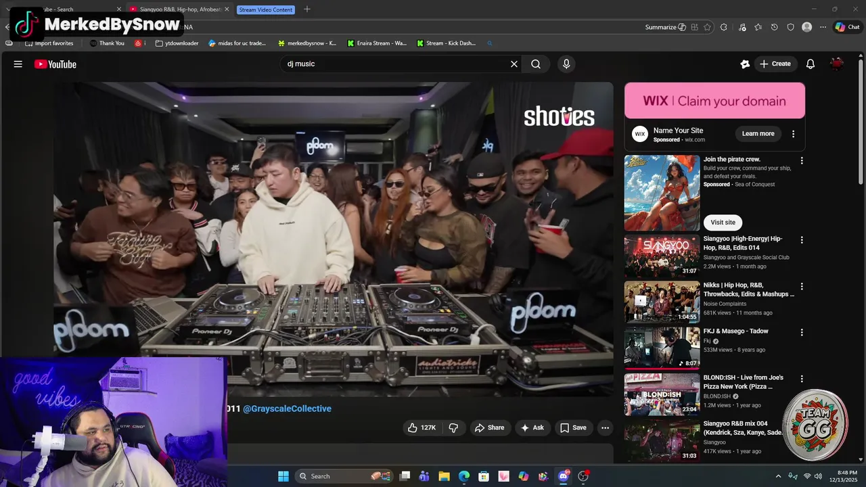Open 'midas for uc trade...' bookmark

click(237, 43)
